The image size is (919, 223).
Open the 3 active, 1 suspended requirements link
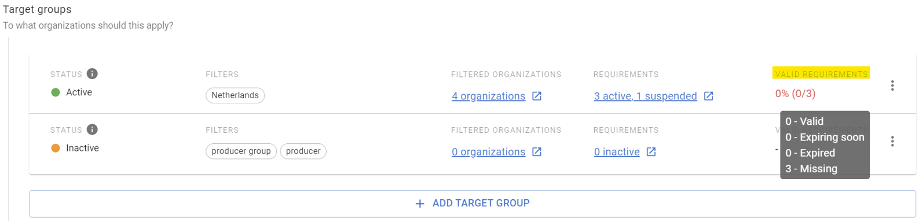click(645, 96)
